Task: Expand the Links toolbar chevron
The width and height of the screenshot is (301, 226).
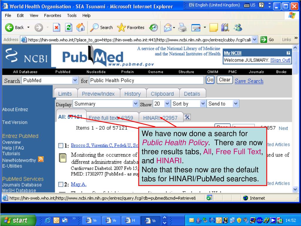Action: click(296, 38)
